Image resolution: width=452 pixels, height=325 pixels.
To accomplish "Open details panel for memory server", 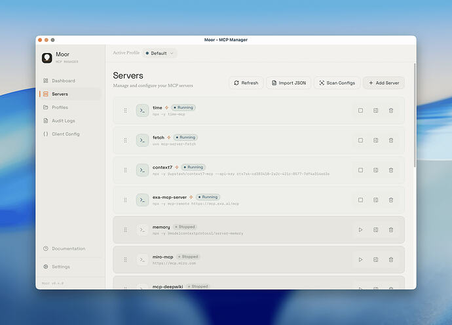I will pyautogui.click(x=375, y=230).
